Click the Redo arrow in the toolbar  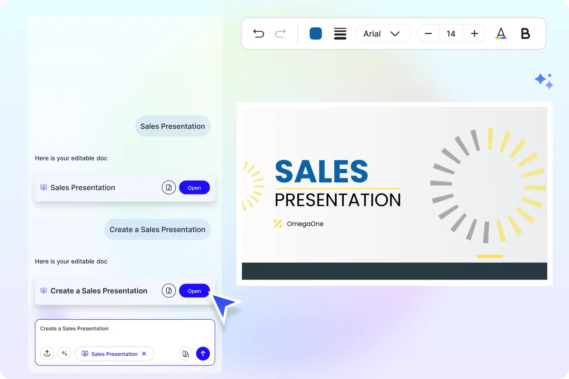(280, 33)
